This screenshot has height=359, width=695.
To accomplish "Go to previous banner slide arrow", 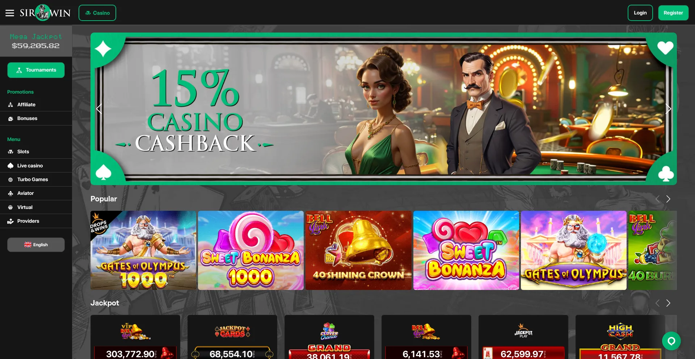I will 99,108.
